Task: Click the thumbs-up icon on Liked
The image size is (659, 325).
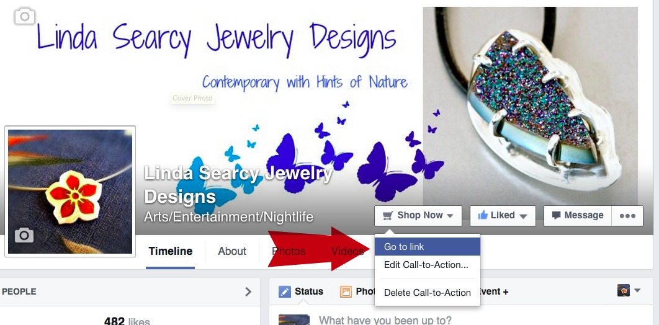Action: point(483,215)
